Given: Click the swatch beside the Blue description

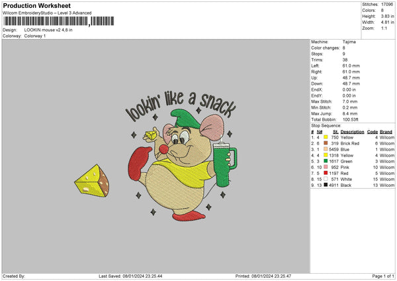Looking at the screenshot, I should pyautogui.click(x=326, y=149).
